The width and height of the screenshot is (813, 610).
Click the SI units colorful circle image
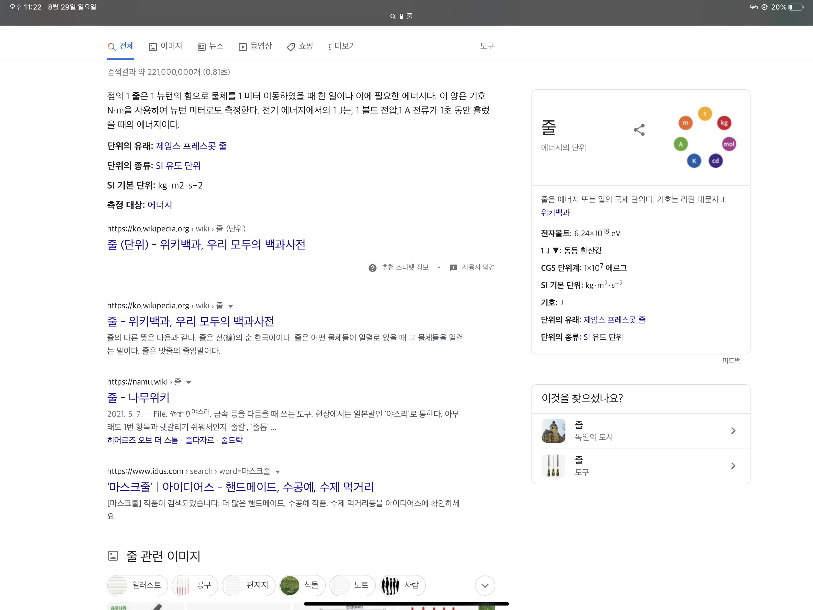tap(705, 138)
